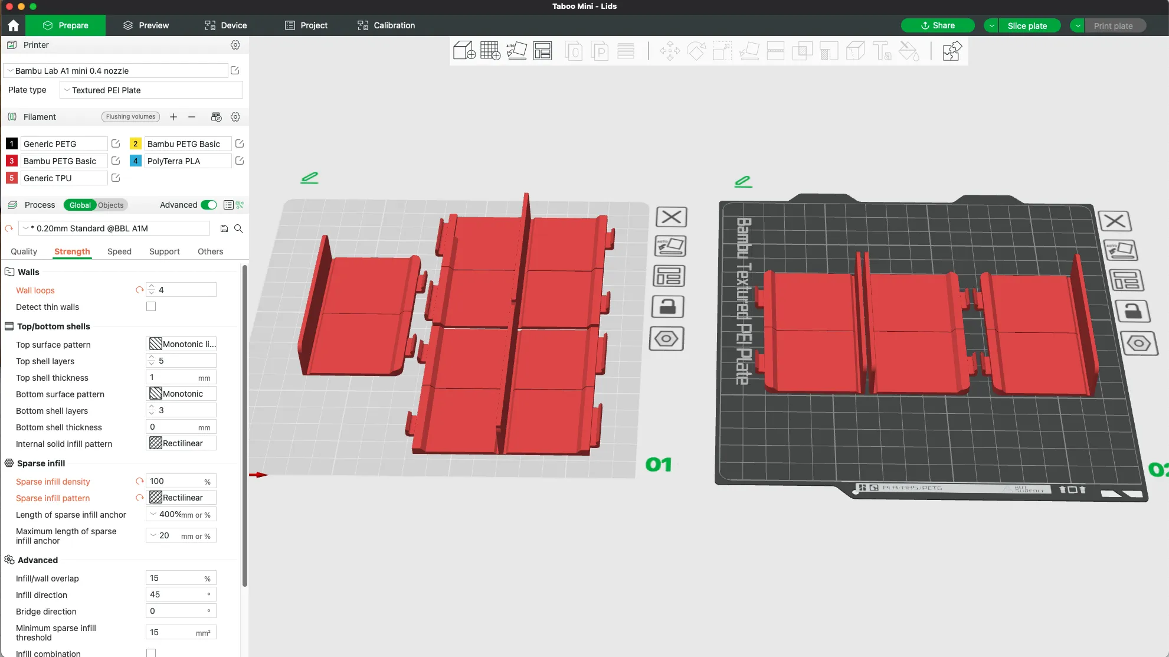Select the Color painting tool
Screen dimensions: 1169x657
(x=909, y=51)
